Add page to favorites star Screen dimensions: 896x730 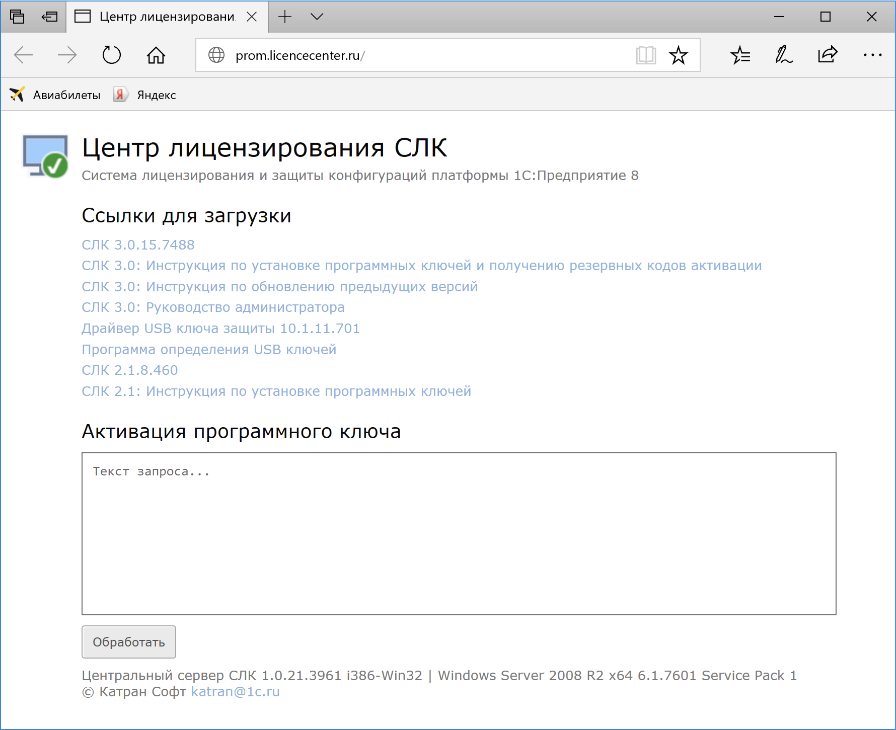679,55
